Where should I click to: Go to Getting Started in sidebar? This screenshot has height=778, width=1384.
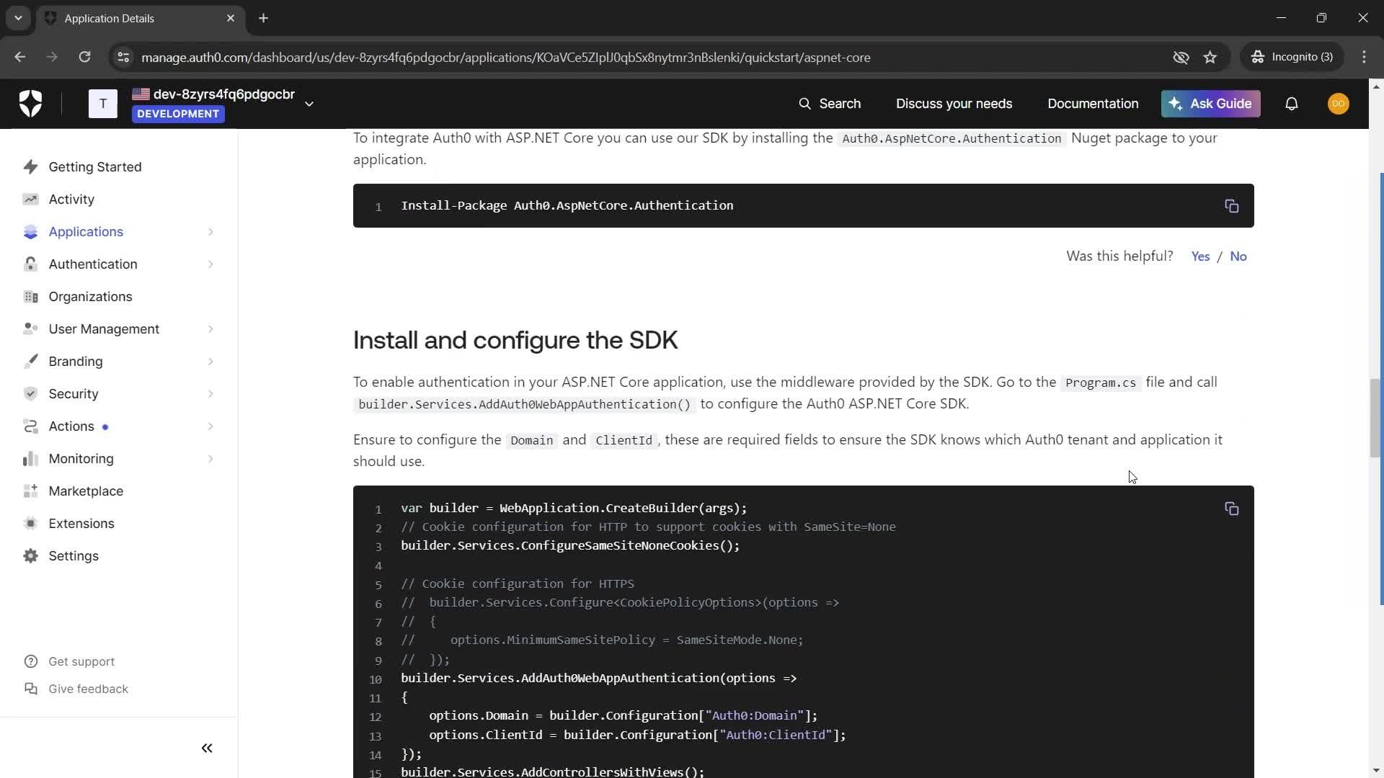pyautogui.click(x=95, y=167)
